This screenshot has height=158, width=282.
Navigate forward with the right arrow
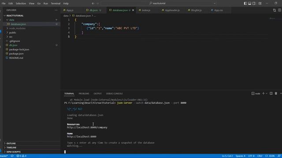98,4
